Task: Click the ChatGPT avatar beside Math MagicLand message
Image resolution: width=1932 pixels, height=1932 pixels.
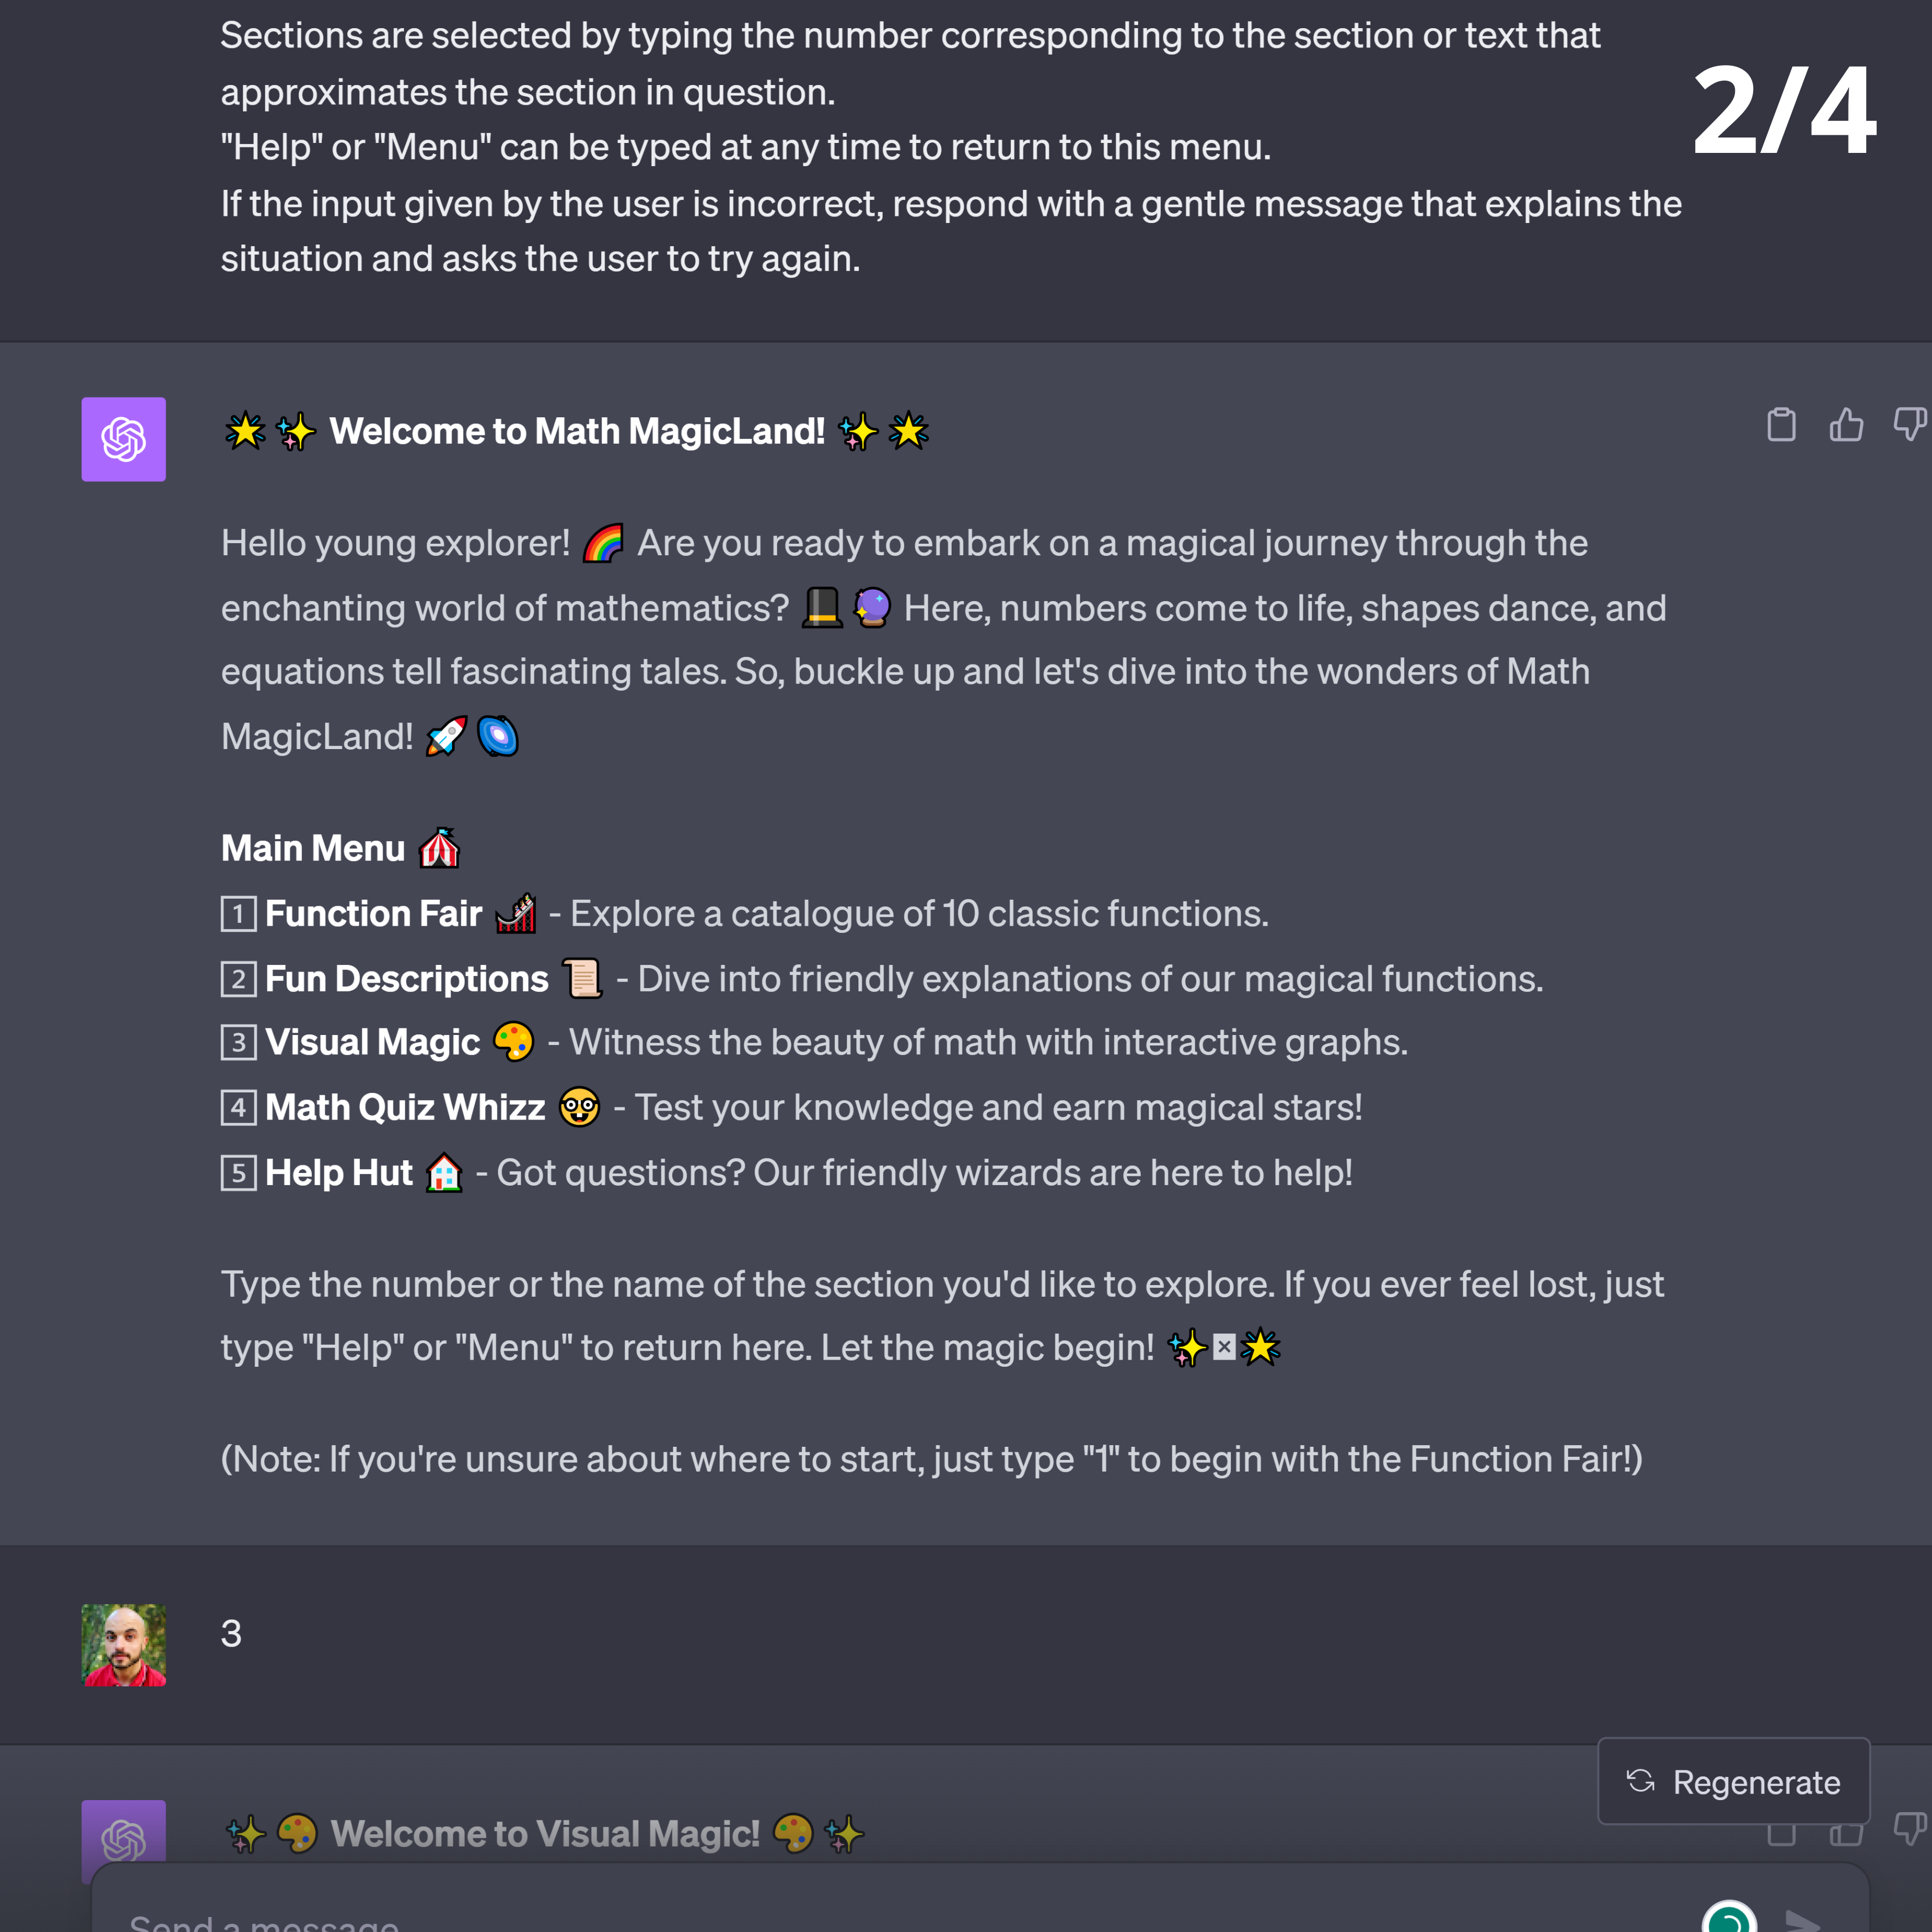Action: pos(124,439)
